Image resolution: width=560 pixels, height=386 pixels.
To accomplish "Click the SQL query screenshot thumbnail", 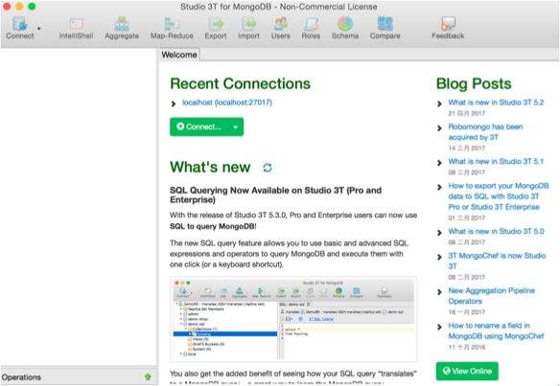I will tap(293, 319).
